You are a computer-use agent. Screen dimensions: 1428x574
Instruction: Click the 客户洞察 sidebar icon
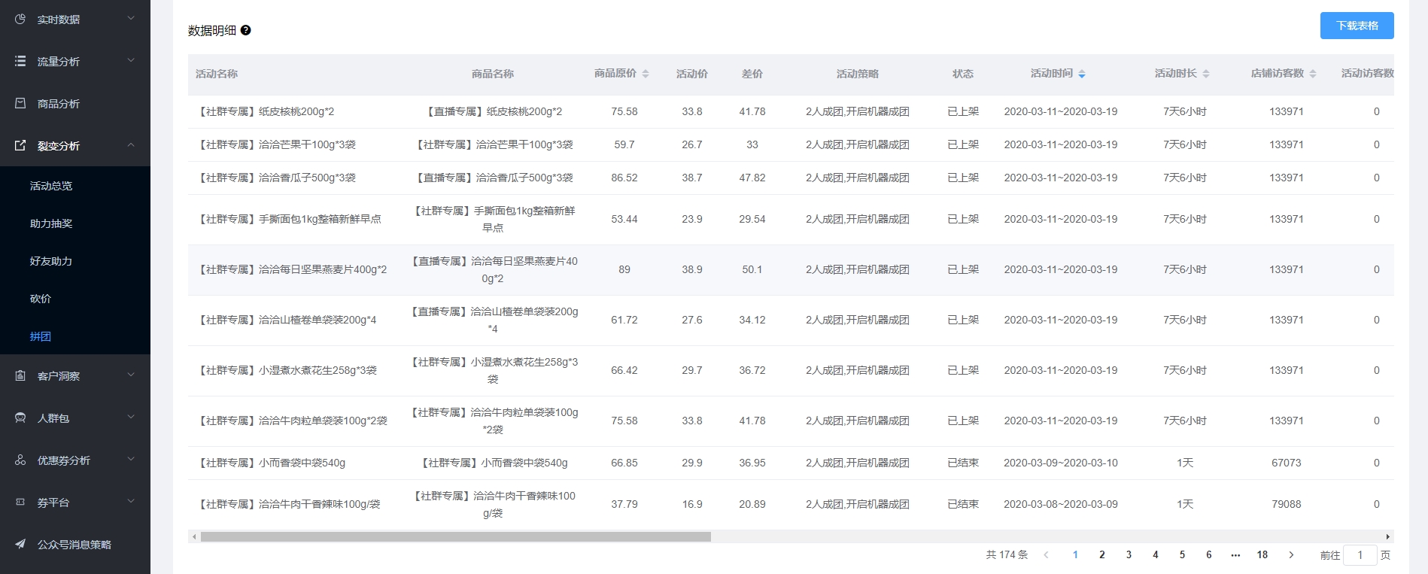tap(20, 375)
